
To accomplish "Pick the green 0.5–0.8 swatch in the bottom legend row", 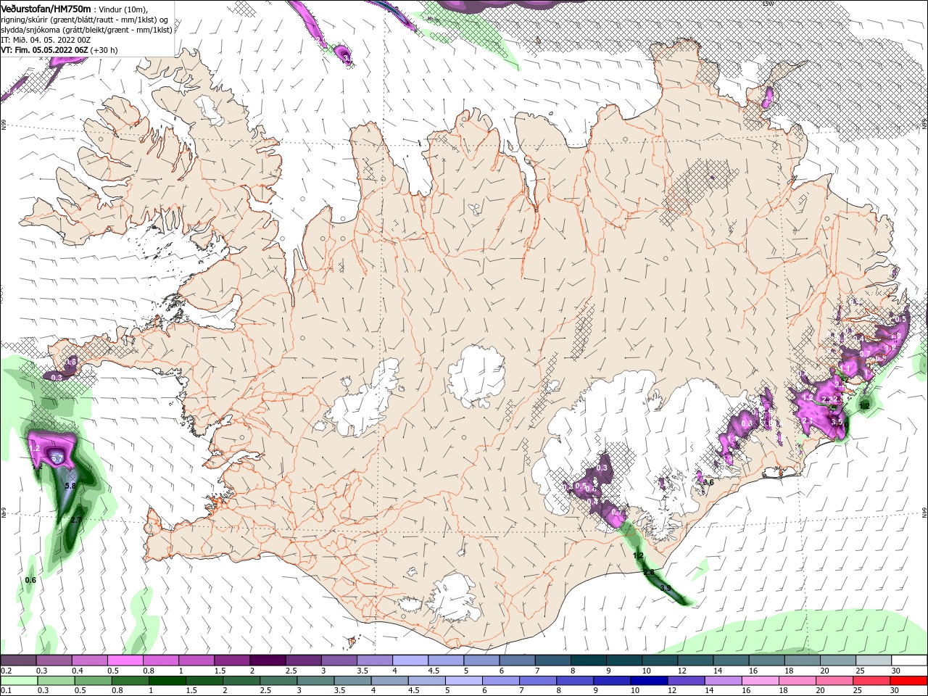I will coord(93,681).
